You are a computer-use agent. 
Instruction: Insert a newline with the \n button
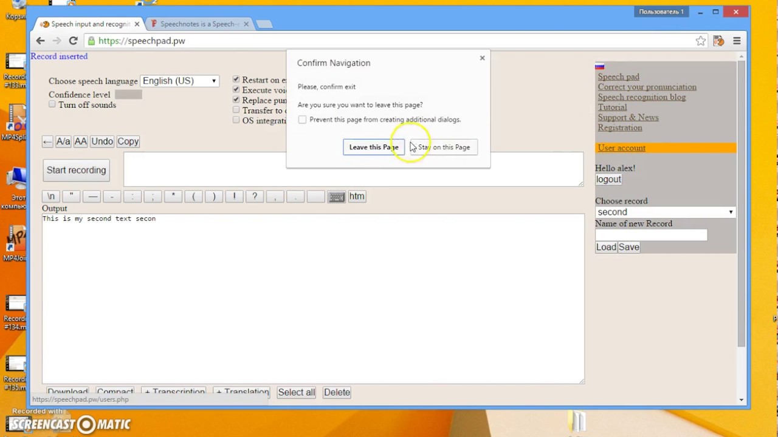click(51, 197)
